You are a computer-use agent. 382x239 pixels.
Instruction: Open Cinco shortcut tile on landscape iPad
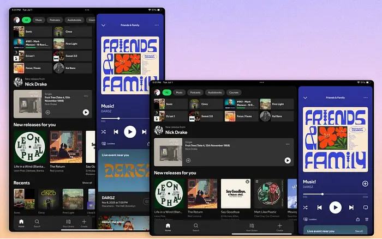[206, 104]
